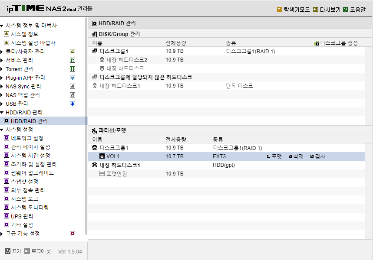Expand the 서비스 관리 section
The height and width of the screenshot is (260, 373).
[x=2, y=60]
